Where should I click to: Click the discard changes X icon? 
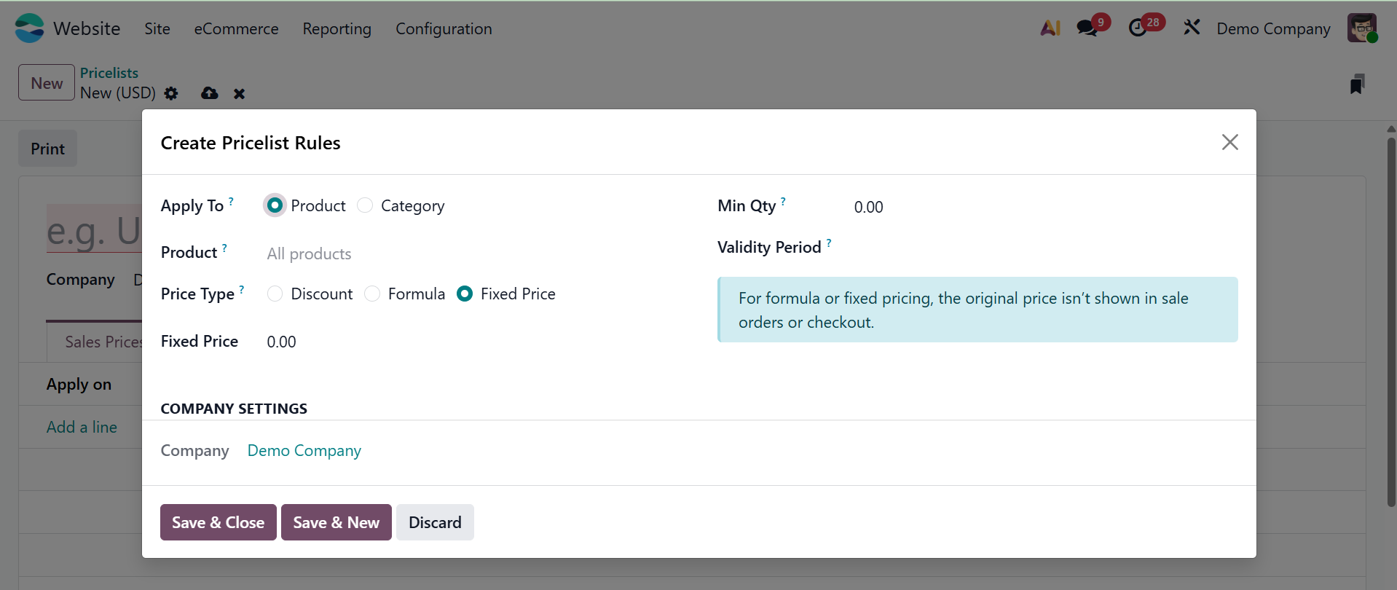[239, 94]
